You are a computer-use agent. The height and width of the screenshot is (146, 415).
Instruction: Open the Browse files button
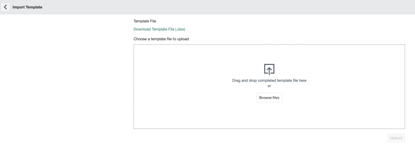click(269, 98)
